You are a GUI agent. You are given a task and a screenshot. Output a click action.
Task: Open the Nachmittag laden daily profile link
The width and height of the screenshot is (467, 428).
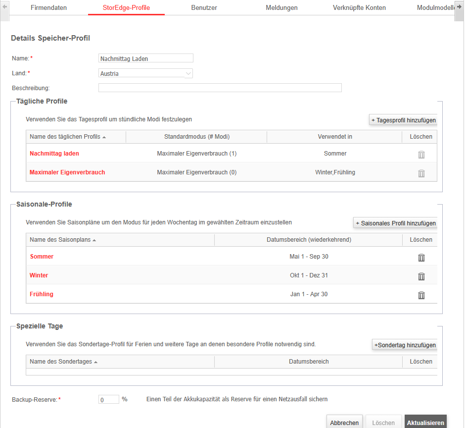pos(54,154)
